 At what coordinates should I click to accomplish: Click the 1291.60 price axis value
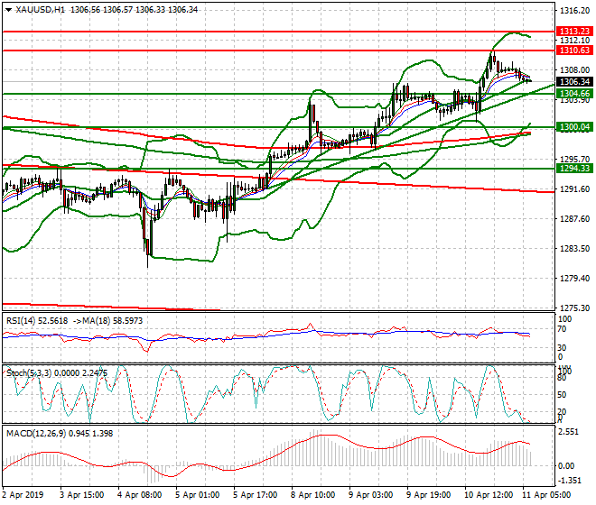[574, 189]
